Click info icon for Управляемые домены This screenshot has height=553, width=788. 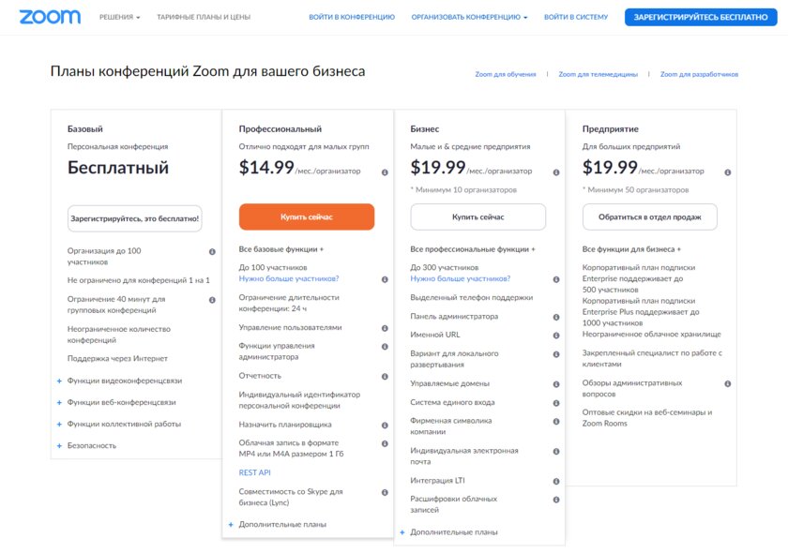(x=555, y=384)
